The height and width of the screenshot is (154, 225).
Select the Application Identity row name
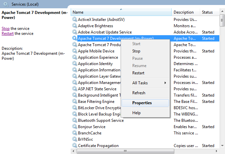tap(95, 64)
